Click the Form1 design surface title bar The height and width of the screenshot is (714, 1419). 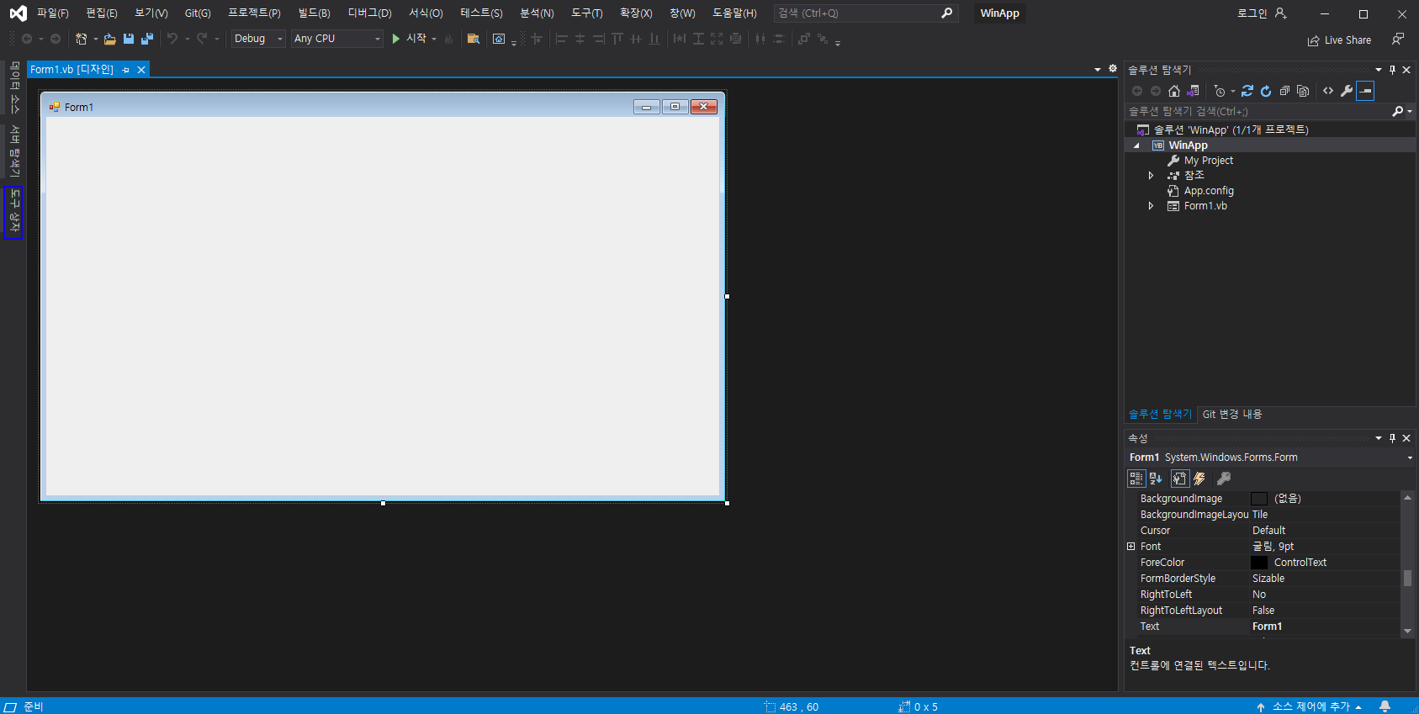(x=383, y=107)
